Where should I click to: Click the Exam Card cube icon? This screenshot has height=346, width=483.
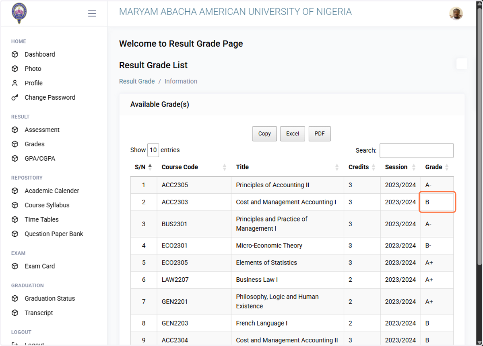point(15,266)
